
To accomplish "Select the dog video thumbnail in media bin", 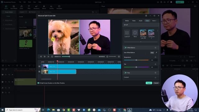I will (26, 33).
